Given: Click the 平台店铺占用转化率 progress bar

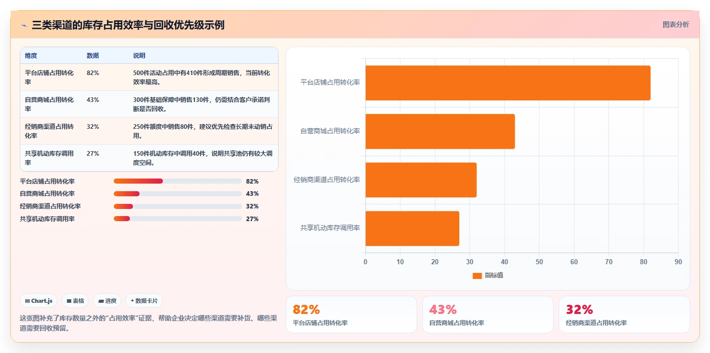Looking at the screenshot, I should click(x=178, y=181).
